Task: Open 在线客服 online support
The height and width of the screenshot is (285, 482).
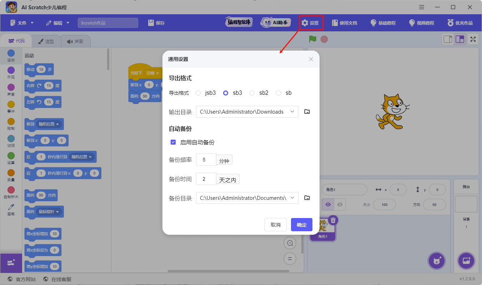Action: tap(57, 279)
